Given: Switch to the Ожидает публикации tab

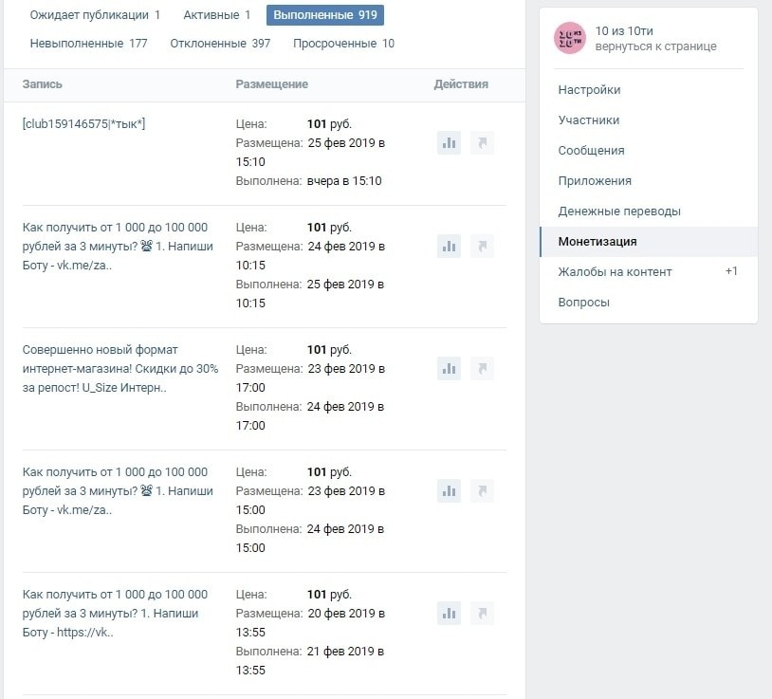Looking at the screenshot, I should tap(95, 15).
